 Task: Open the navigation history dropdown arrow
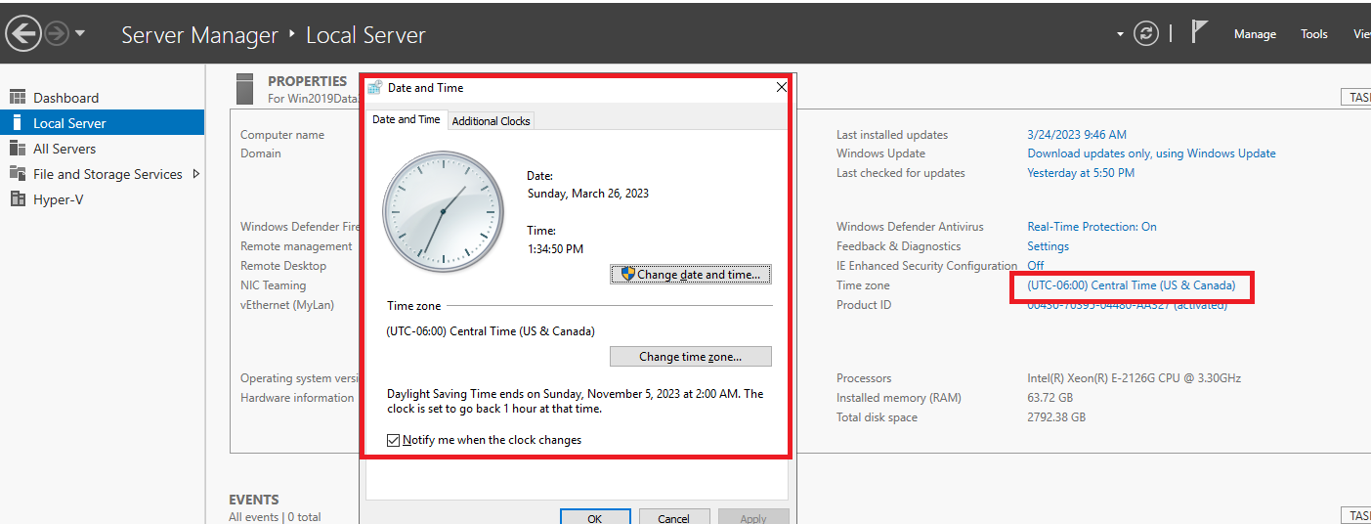pyautogui.click(x=80, y=33)
